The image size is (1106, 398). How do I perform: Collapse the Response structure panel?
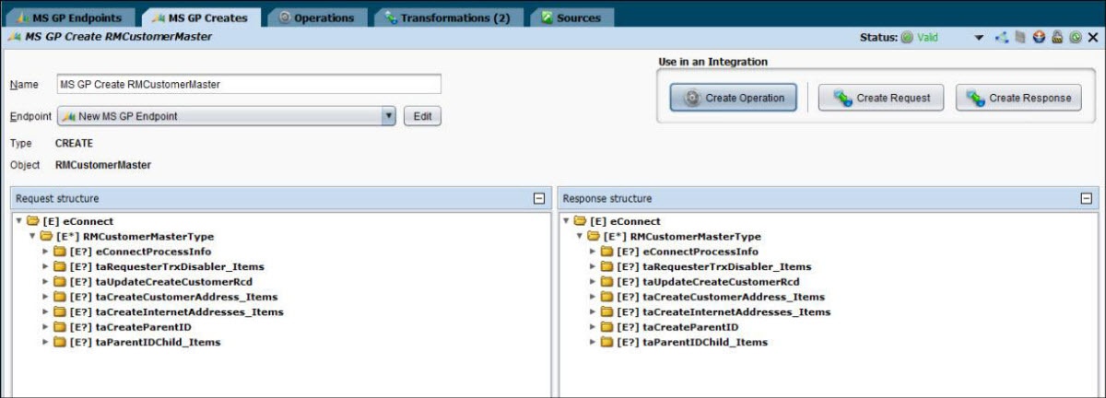click(x=1086, y=198)
